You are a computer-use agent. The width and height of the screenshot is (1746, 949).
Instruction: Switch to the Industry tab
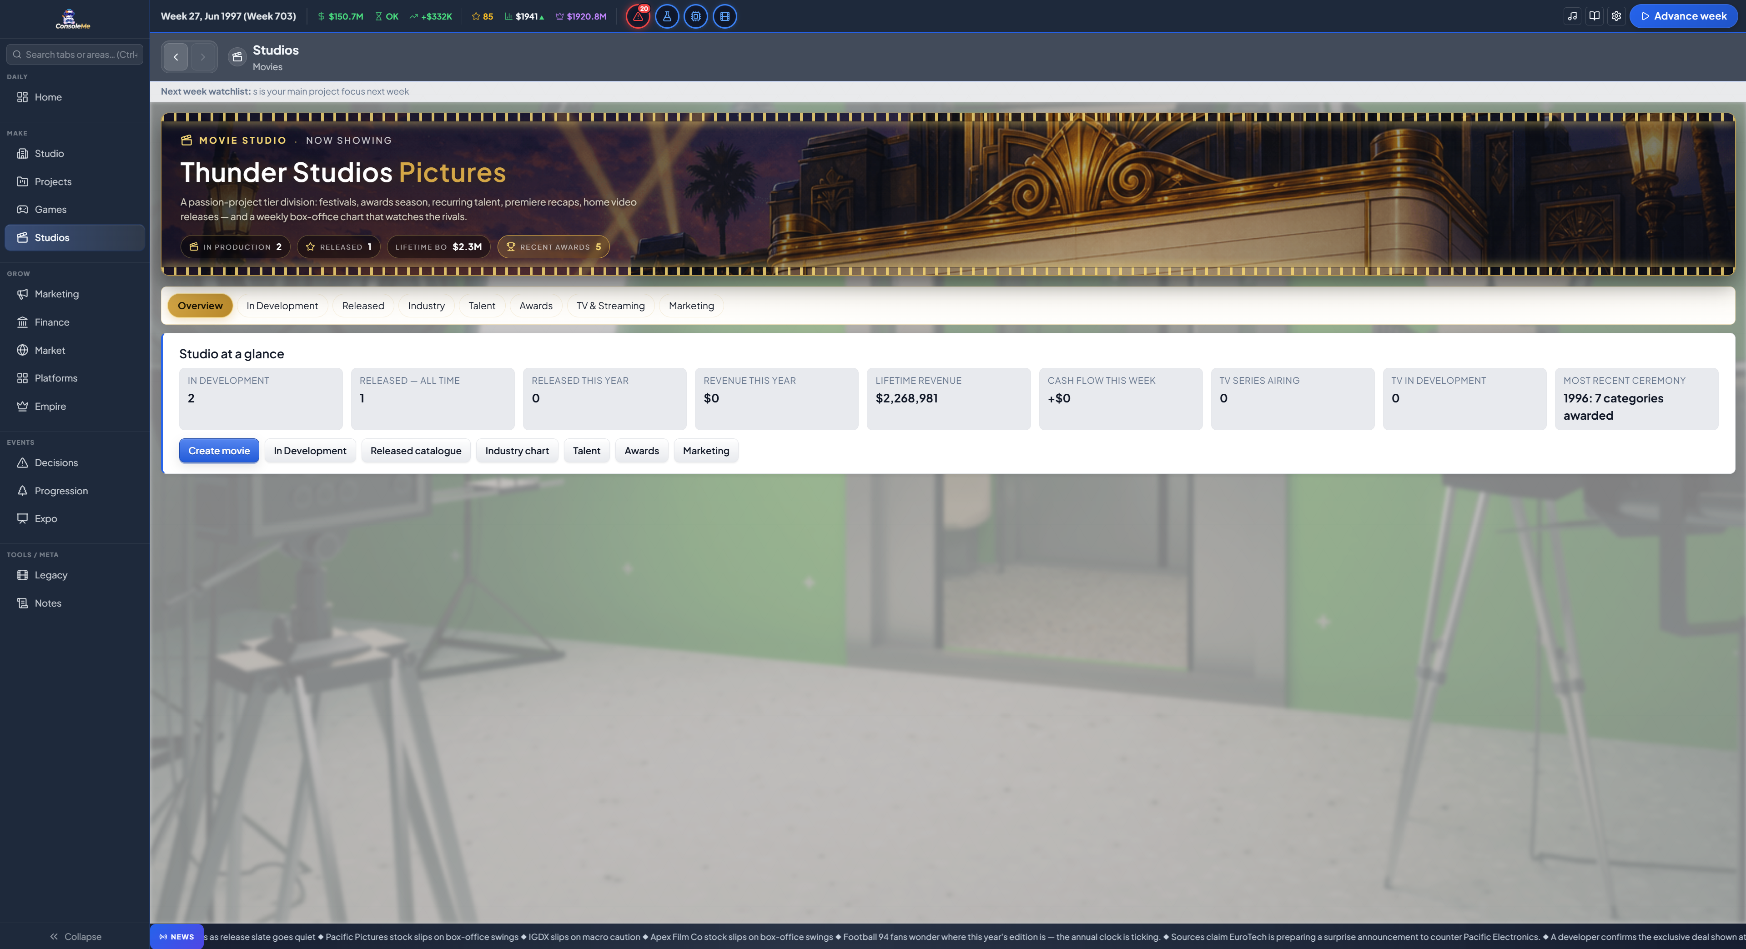426,306
